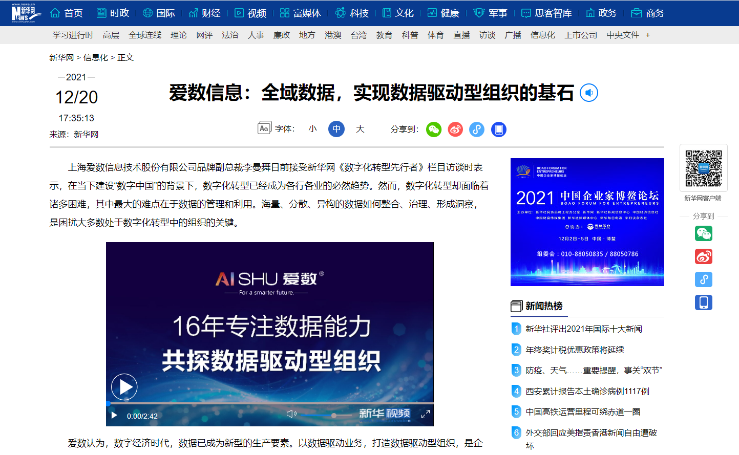Open 新华社评出2021年国际十大新闻 headline
Viewport: 739px width, 455px height.
coord(584,329)
